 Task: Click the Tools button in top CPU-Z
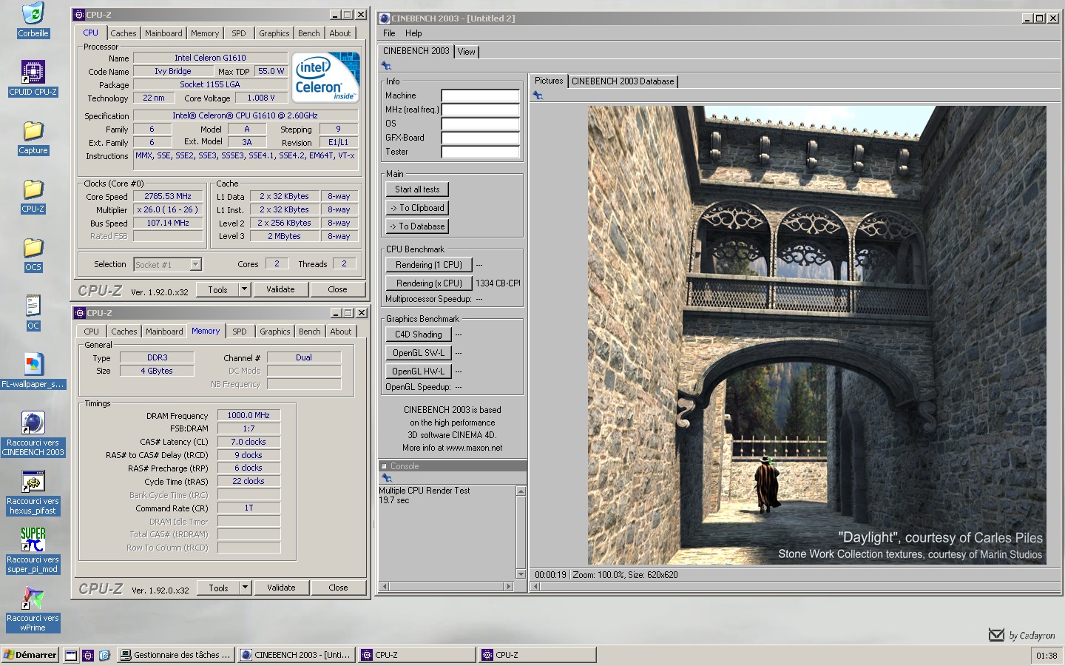click(218, 289)
